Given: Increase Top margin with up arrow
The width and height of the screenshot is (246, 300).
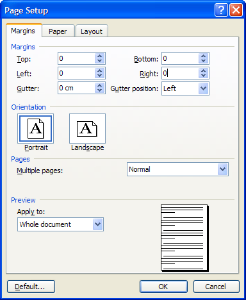Looking at the screenshot, I should coord(99,56).
